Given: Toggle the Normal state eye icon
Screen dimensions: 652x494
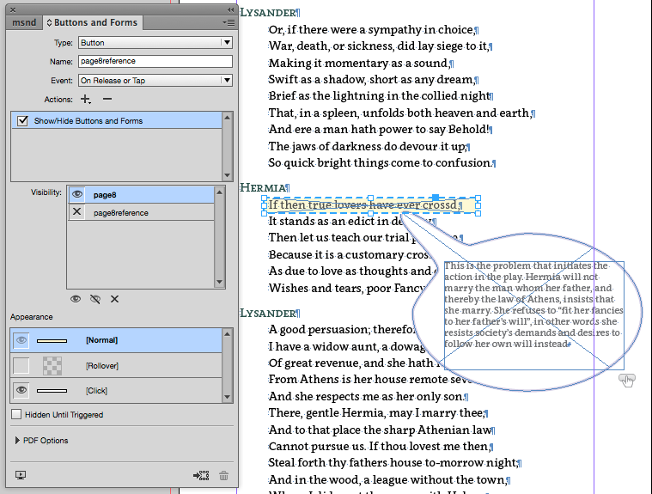Looking at the screenshot, I should tap(21, 340).
